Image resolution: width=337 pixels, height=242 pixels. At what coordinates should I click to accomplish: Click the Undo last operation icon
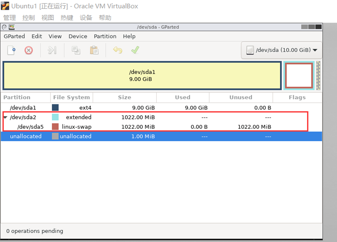point(118,50)
